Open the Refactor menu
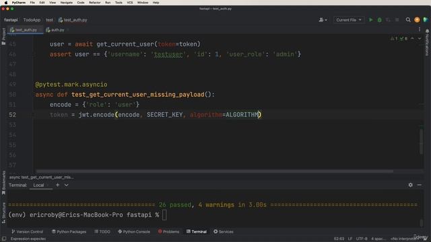431x242 pixels. 94,3
